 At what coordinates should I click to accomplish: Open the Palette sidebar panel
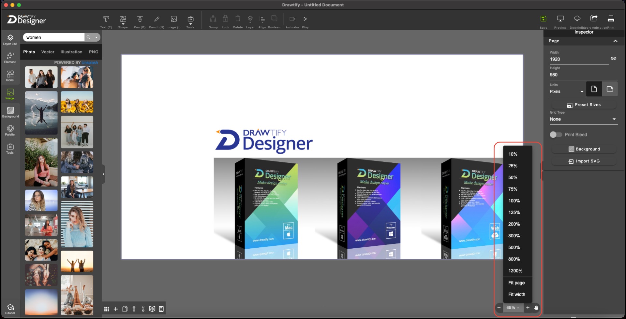[x=10, y=130]
